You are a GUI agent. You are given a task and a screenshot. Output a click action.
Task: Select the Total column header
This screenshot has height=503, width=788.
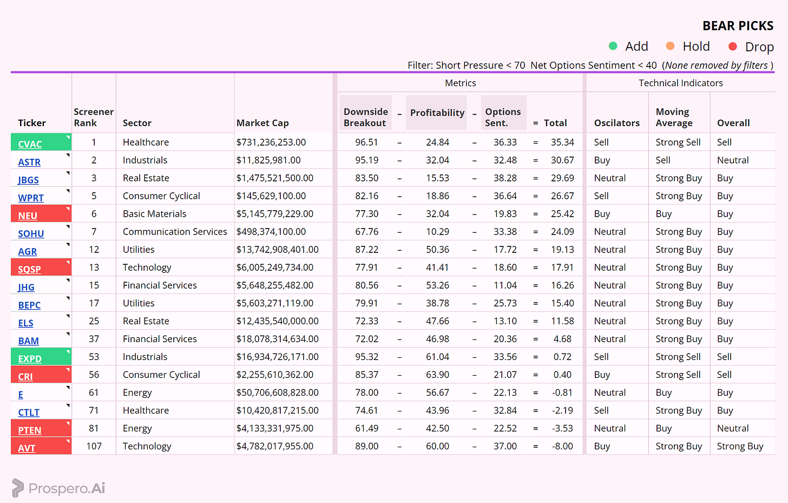pyautogui.click(x=555, y=123)
